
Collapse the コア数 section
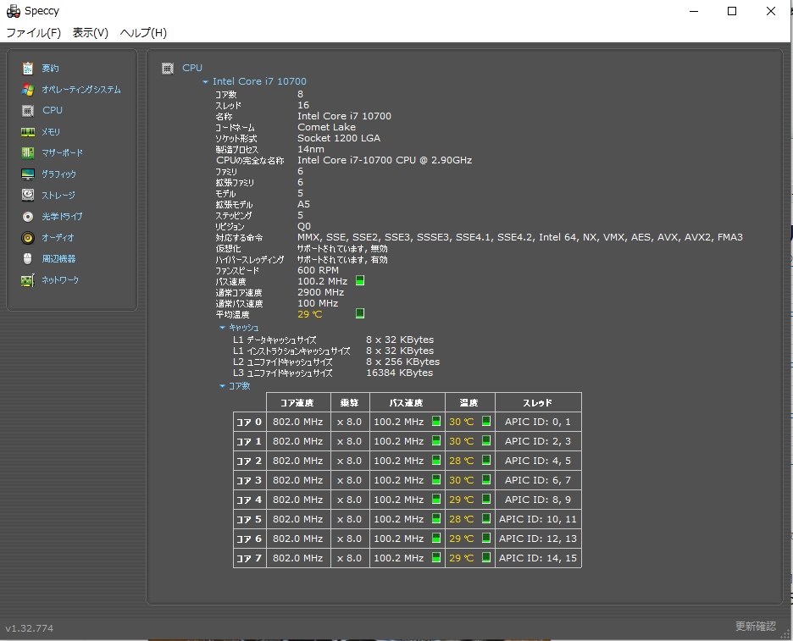click(x=222, y=386)
